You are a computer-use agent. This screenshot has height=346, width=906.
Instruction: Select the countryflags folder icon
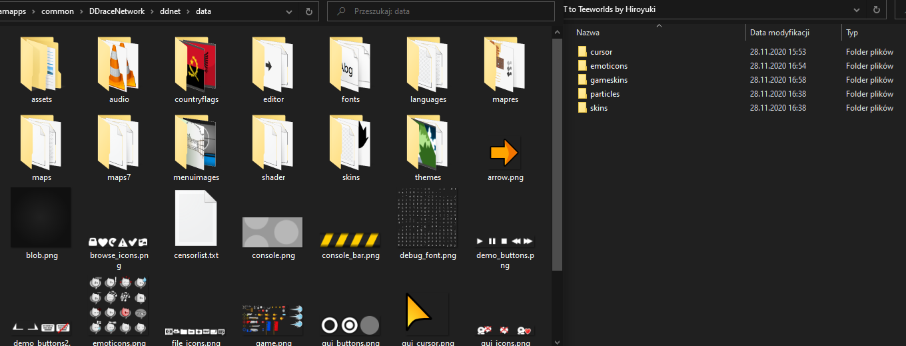[x=196, y=64]
